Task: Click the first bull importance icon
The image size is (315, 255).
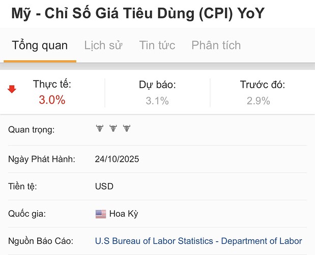Action: click(100, 129)
